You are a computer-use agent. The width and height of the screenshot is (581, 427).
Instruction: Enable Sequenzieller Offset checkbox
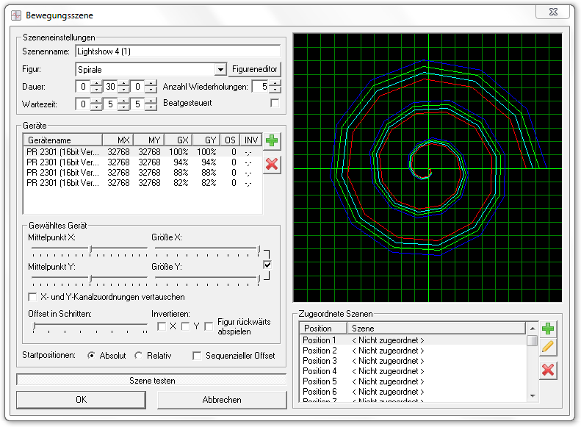point(197,356)
